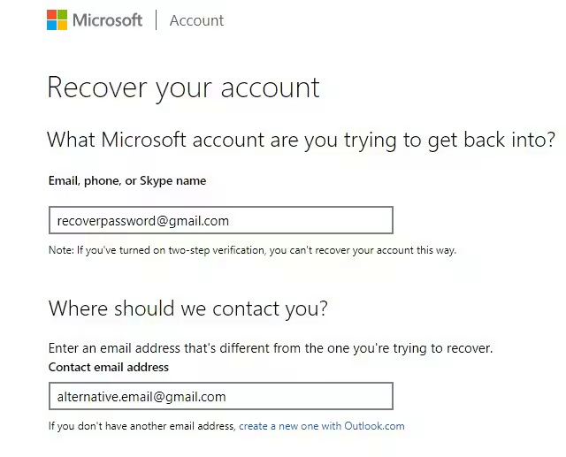Focus the field containing alternative.email@gmail.com
Image resolution: width=566 pixels, height=457 pixels.
point(220,396)
